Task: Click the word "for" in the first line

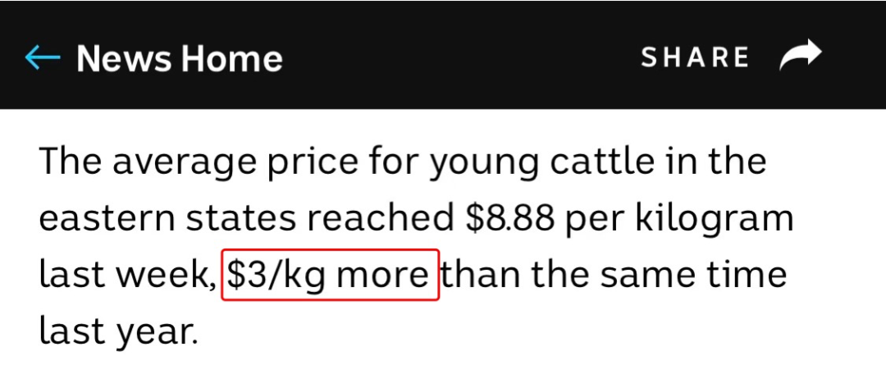Action: pyautogui.click(x=393, y=161)
